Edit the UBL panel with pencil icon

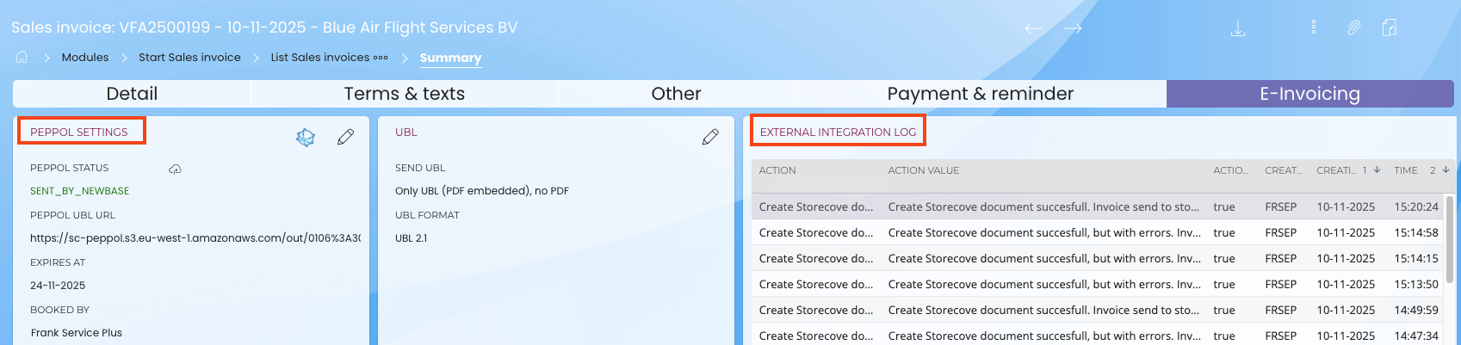tap(710, 137)
